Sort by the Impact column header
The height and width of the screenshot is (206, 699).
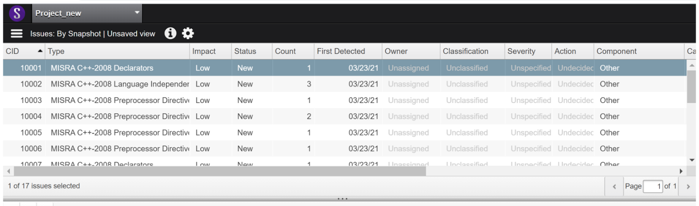211,51
